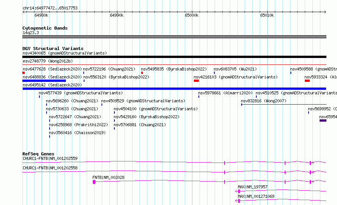Open variant nsv4504100 (gnomADStructuralVariants) label
The image size is (337, 205).
tap(156, 109)
